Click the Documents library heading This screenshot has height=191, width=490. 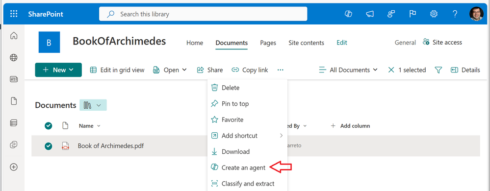click(x=55, y=105)
